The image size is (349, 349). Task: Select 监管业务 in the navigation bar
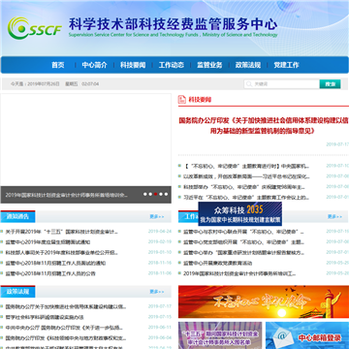point(209,65)
